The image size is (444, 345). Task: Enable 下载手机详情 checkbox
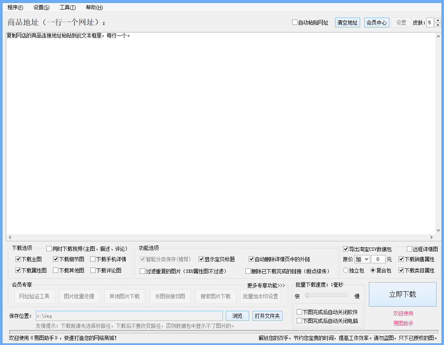[93, 259]
